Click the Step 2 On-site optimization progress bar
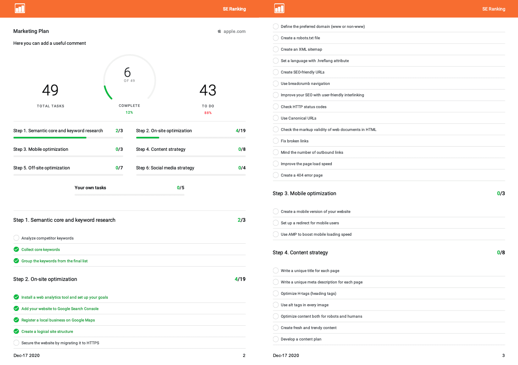Viewport: 518px width, 365px height. click(191, 138)
